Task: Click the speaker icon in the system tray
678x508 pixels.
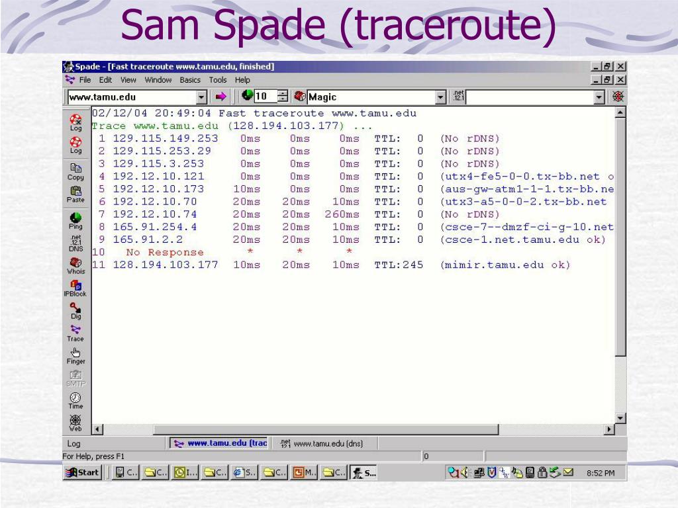Action: pos(465,472)
